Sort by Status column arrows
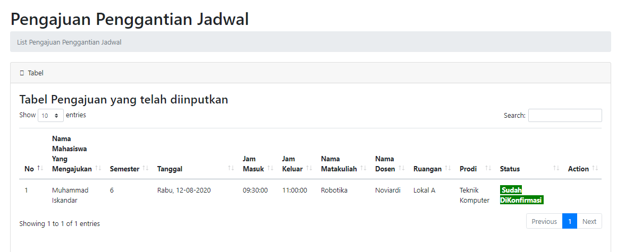 coord(556,168)
